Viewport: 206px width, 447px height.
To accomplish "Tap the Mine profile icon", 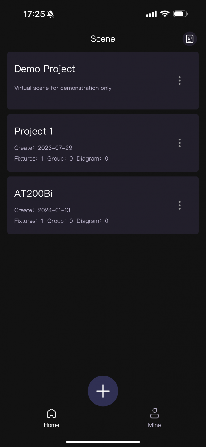I will coord(154,413).
